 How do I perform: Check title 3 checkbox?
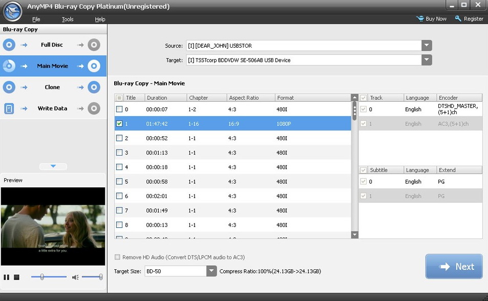tap(119, 153)
